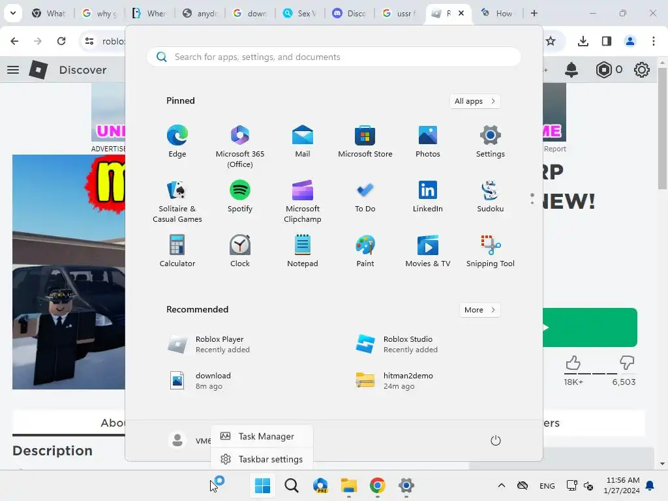Bookmark this page with star icon
This screenshot has width=668, height=501.
[551, 41]
